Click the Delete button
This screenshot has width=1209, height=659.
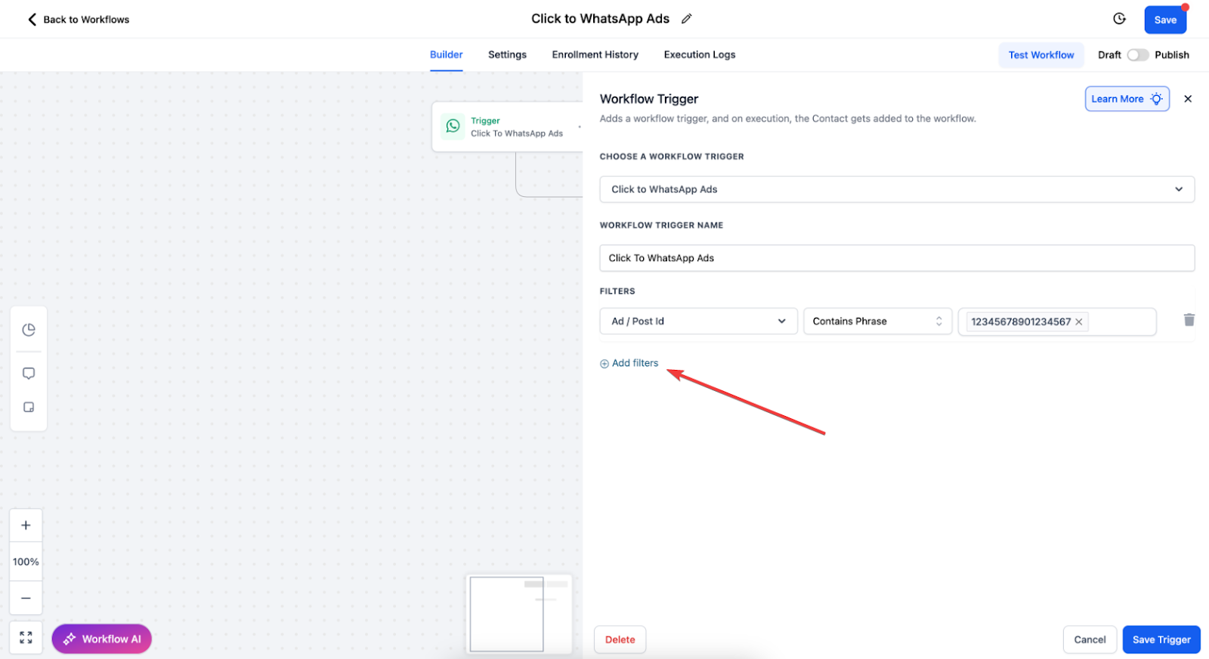tap(620, 639)
